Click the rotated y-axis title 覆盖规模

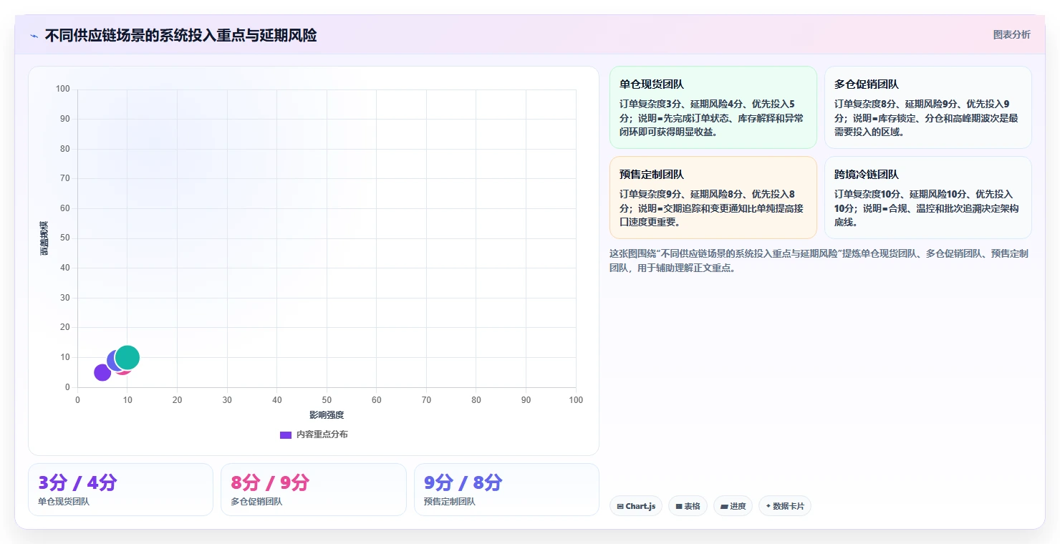[44, 238]
